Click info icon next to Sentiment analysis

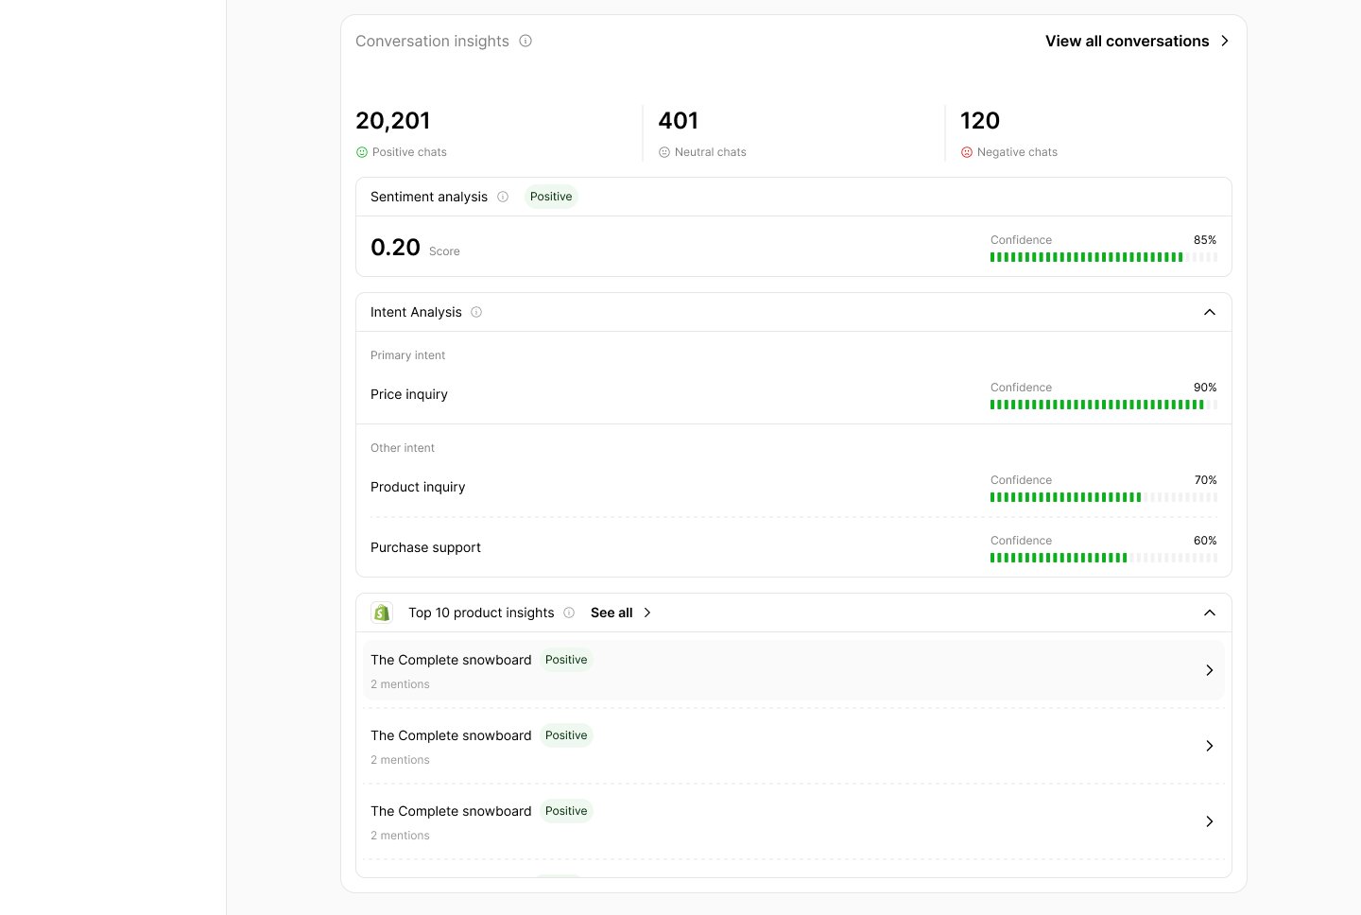coord(503,197)
